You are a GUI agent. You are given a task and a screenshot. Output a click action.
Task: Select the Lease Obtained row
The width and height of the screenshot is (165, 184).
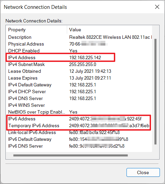click(x=79, y=71)
